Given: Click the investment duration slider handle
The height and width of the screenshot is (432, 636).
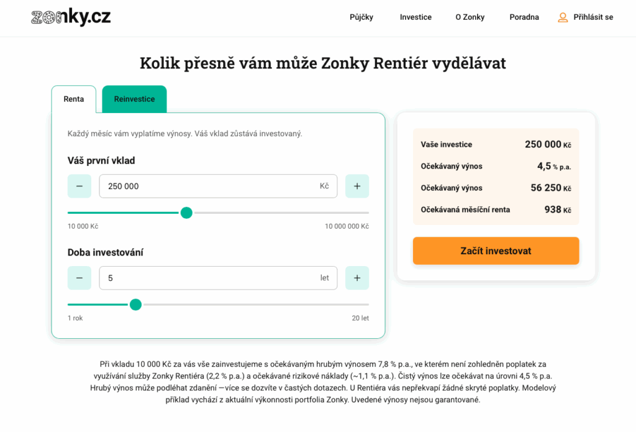Looking at the screenshot, I should pos(135,305).
